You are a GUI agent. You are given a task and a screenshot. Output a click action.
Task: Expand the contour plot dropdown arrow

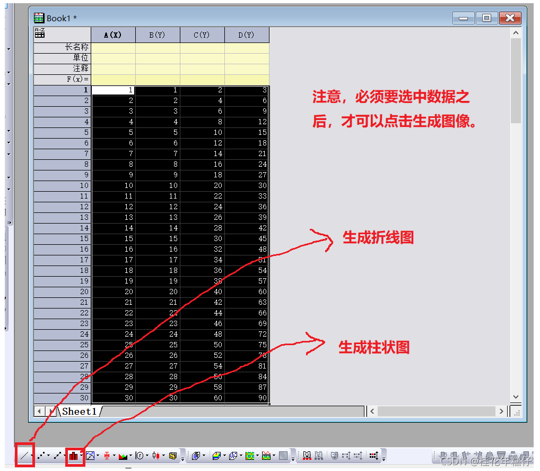click(258, 456)
